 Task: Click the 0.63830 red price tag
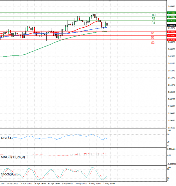[171, 36]
